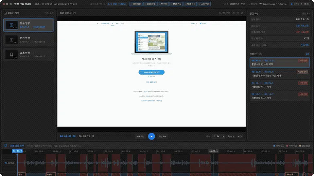Image resolution: width=314 pixels, height=176 pixels.
Task: Click the Space shortcut key button
Action: (x=231, y=136)
